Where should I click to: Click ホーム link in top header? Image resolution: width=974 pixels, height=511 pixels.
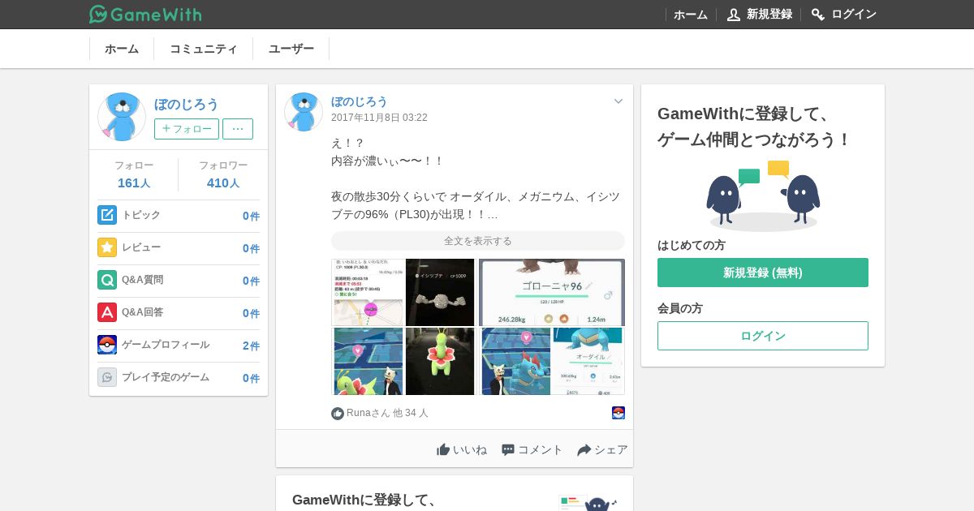click(691, 15)
